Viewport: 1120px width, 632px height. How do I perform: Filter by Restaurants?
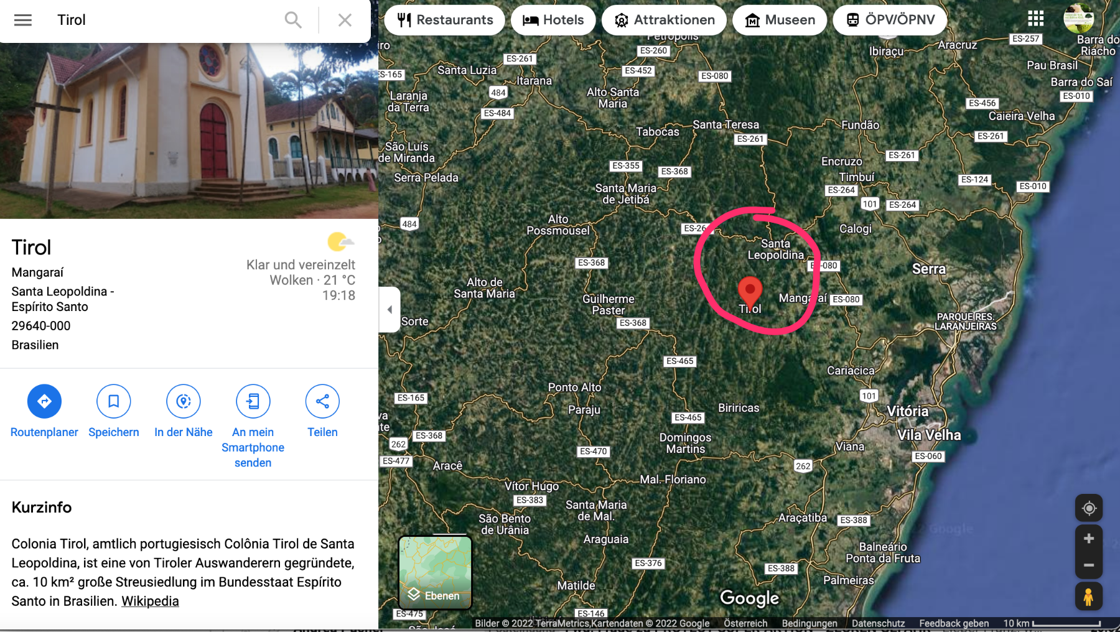445,20
